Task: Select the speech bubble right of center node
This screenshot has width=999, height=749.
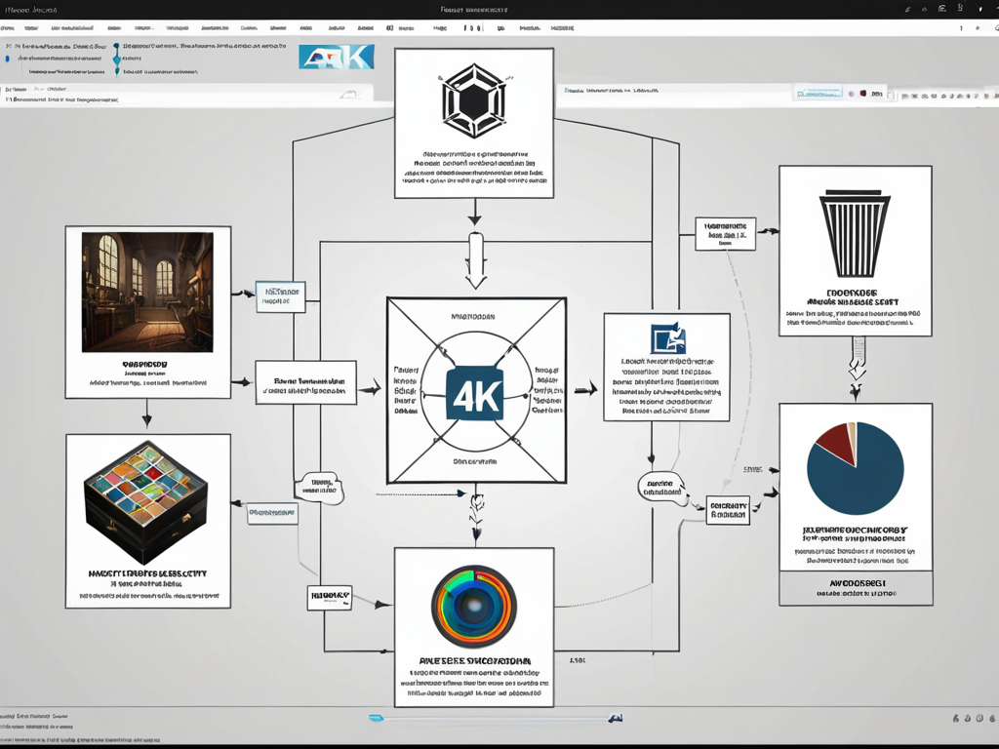Action: 661,486
